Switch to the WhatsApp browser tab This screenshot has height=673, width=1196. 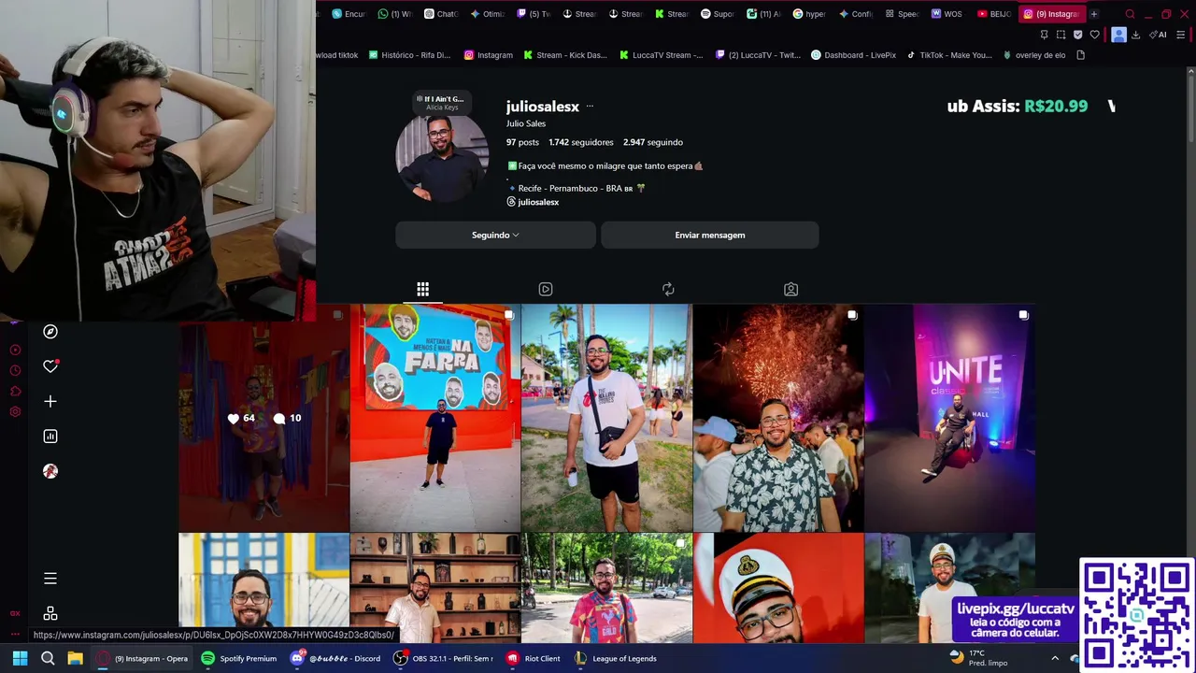coord(394,14)
